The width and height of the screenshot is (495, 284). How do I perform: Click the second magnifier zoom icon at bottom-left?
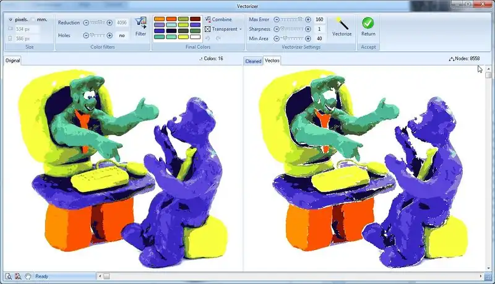17,276
